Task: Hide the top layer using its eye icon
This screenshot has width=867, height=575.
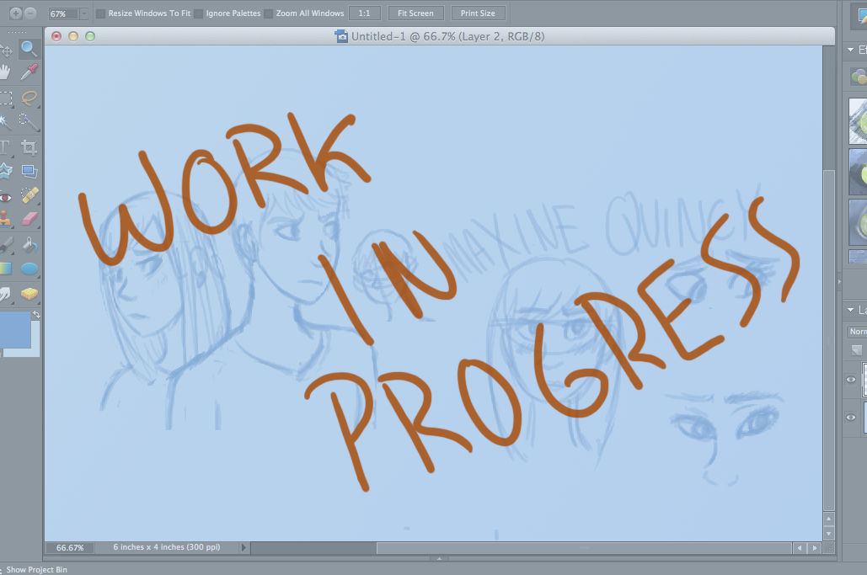Action: tap(851, 380)
